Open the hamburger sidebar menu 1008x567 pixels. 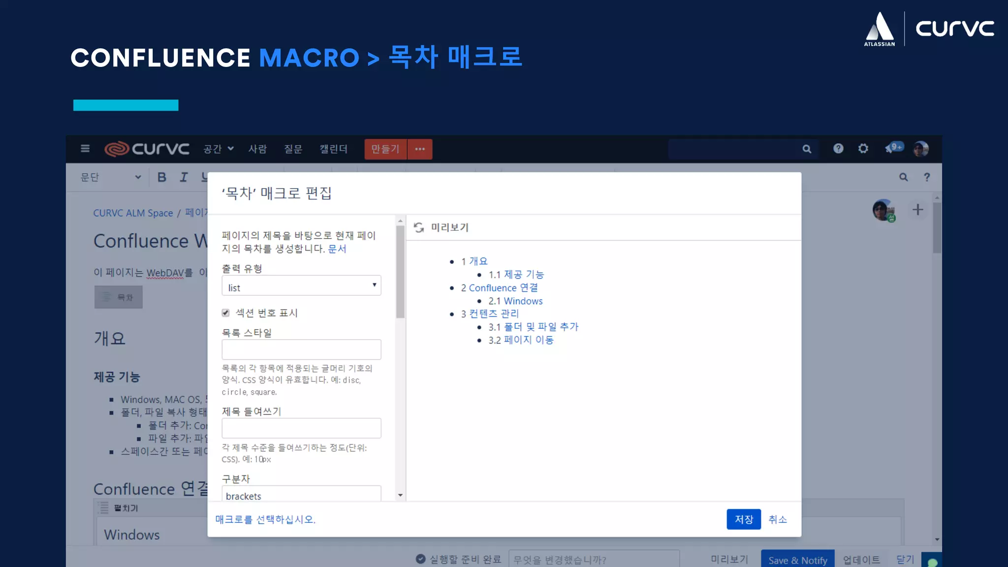pyautogui.click(x=85, y=149)
